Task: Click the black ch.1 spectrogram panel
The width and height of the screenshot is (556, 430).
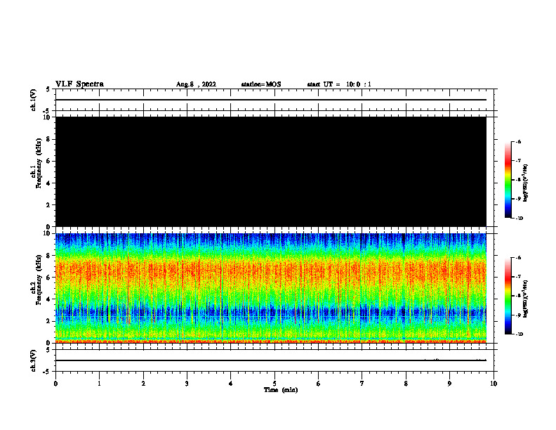Action: (271, 171)
